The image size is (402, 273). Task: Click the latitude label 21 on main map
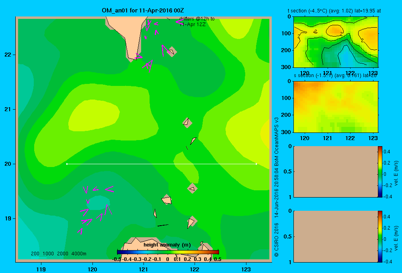coord(8,109)
